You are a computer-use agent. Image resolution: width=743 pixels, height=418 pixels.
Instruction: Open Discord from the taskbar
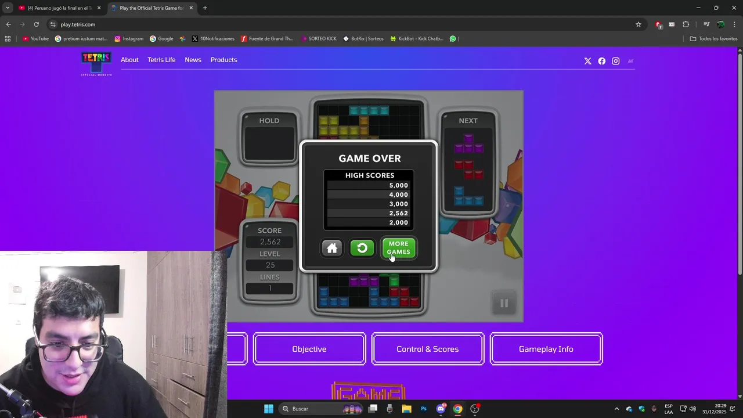point(441,409)
